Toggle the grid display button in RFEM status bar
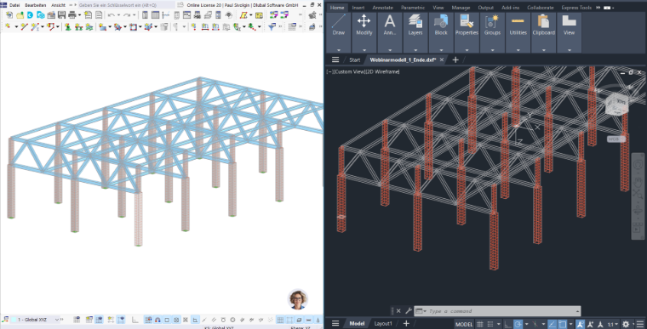Image resolution: width=647 pixels, height=329 pixels. tap(280, 320)
